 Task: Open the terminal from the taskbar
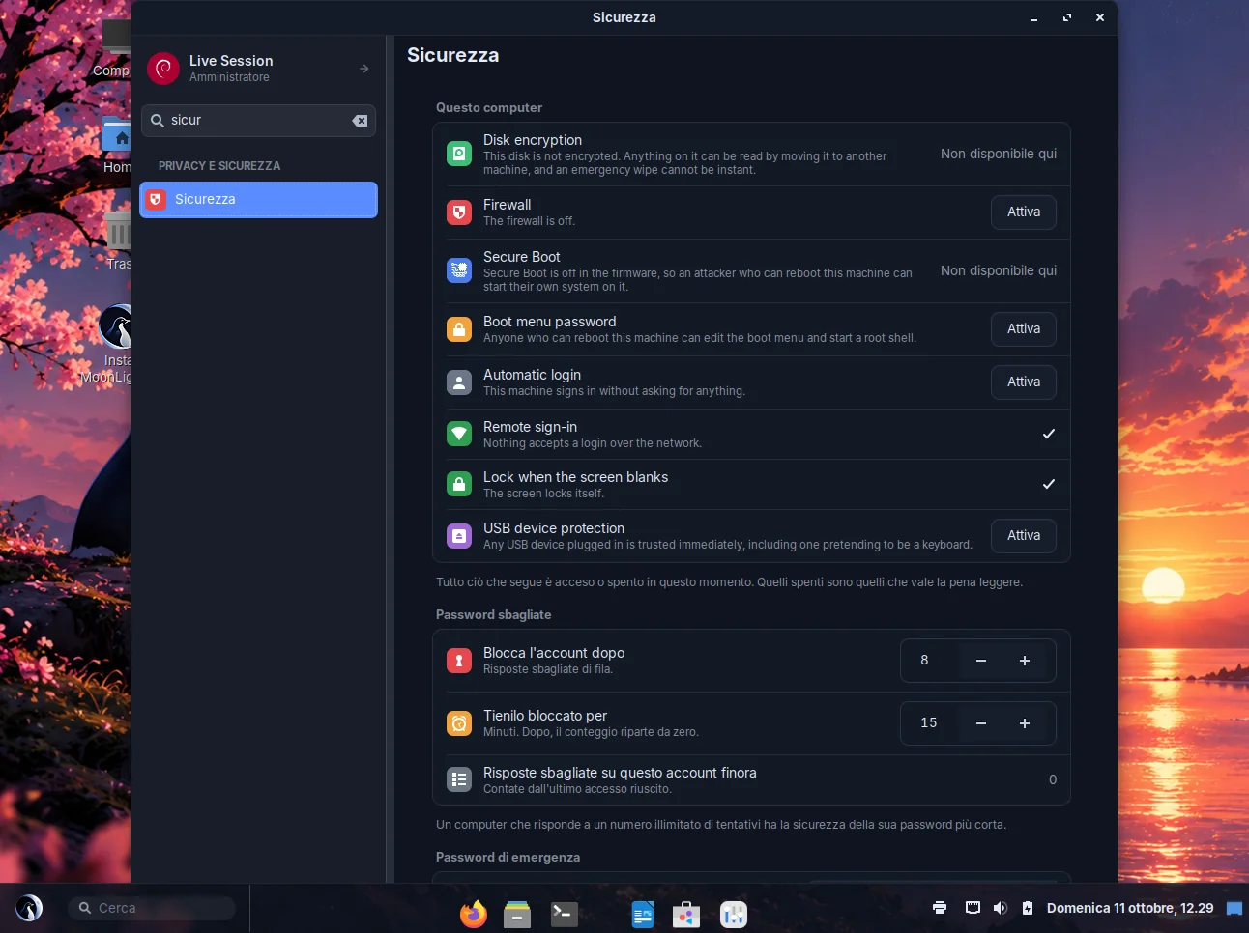[x=564, y=914]
